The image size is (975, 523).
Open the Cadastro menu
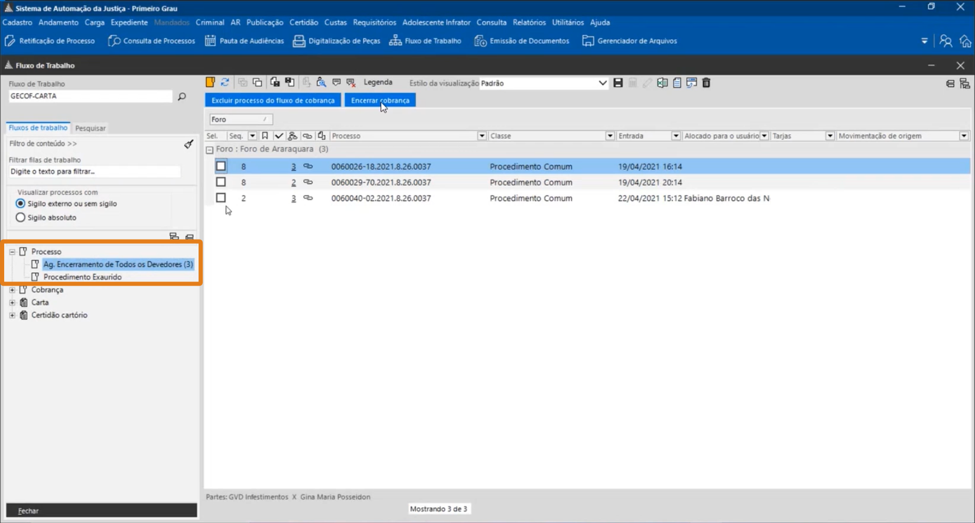tap(17, 22)
